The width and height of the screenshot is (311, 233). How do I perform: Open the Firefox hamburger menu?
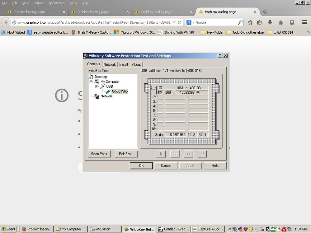click(x=305, y=22)
